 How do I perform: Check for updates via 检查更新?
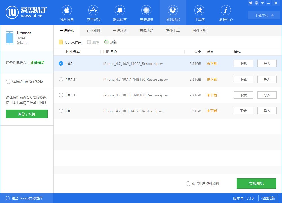pyautogui.click(x=268, y=198)
